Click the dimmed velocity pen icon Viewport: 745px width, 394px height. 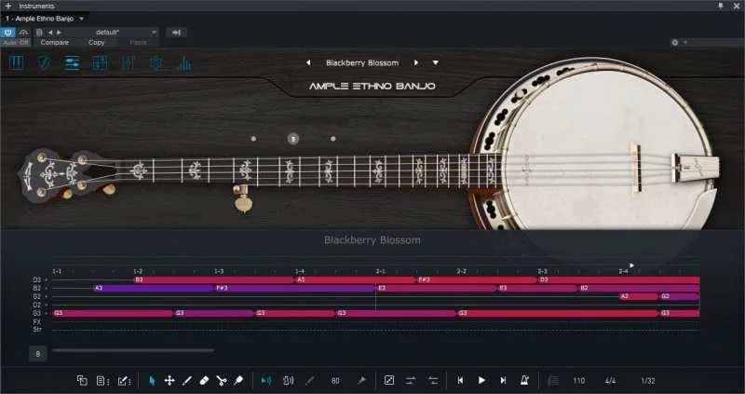[x=310, y=380]
